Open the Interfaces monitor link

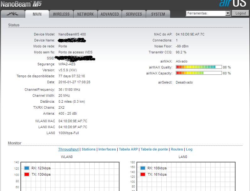(107, 149)
